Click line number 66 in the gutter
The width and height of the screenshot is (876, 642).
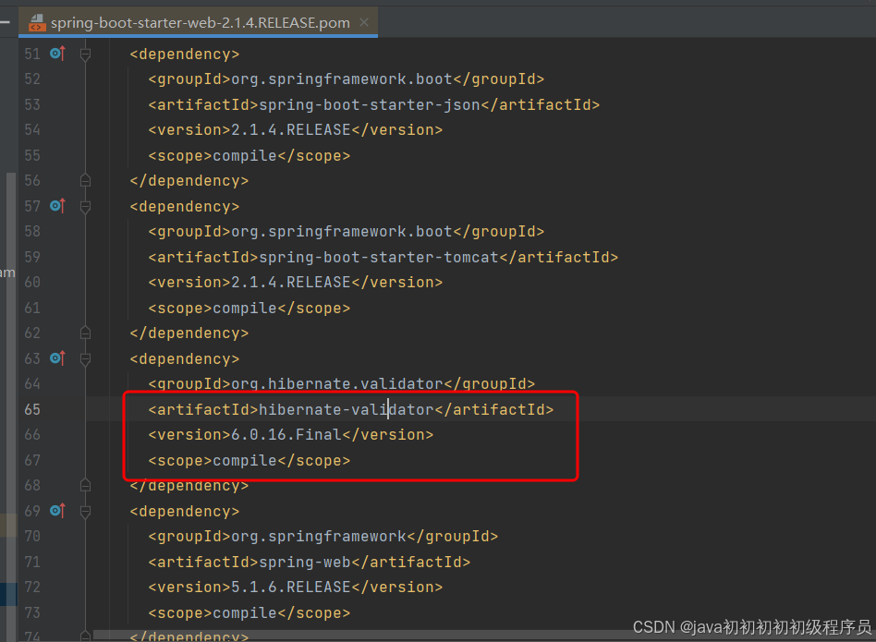click(x=32, y=434)
